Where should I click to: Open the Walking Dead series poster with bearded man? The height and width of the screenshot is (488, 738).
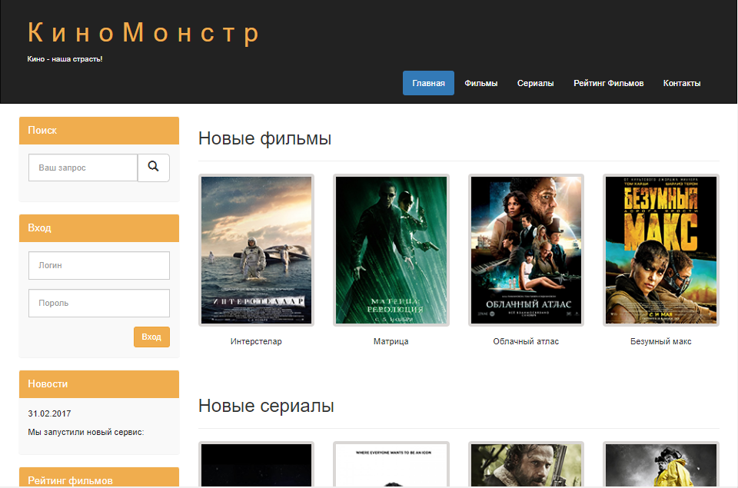526,464
